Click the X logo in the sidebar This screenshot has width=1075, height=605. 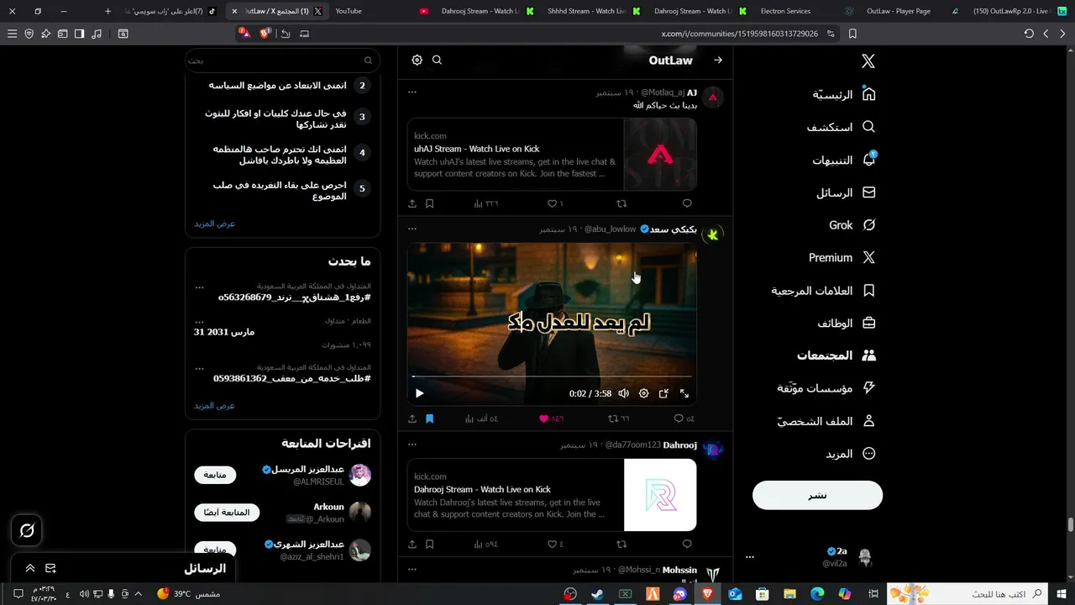(x=868, y=61)
